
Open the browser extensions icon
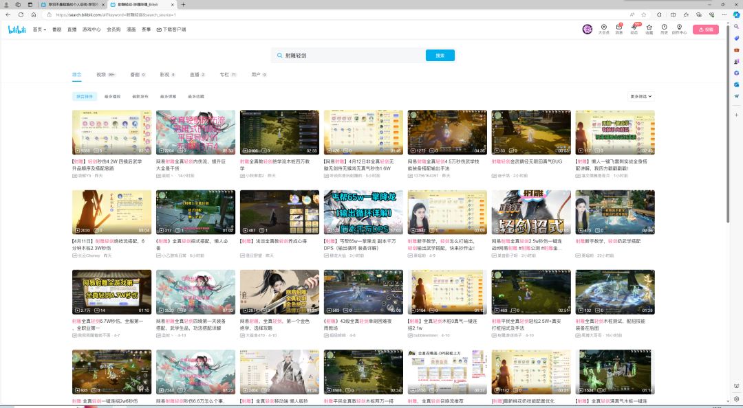(x=659, y=14)
